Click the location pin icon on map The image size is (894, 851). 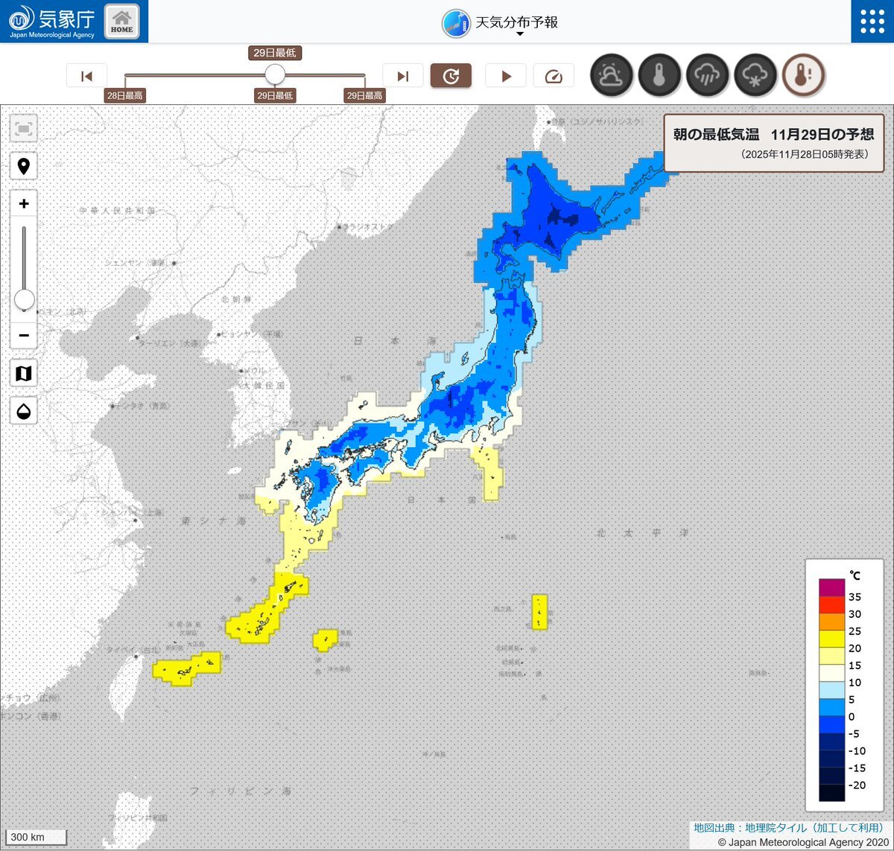pyautogui.click(x=24, y=166)
